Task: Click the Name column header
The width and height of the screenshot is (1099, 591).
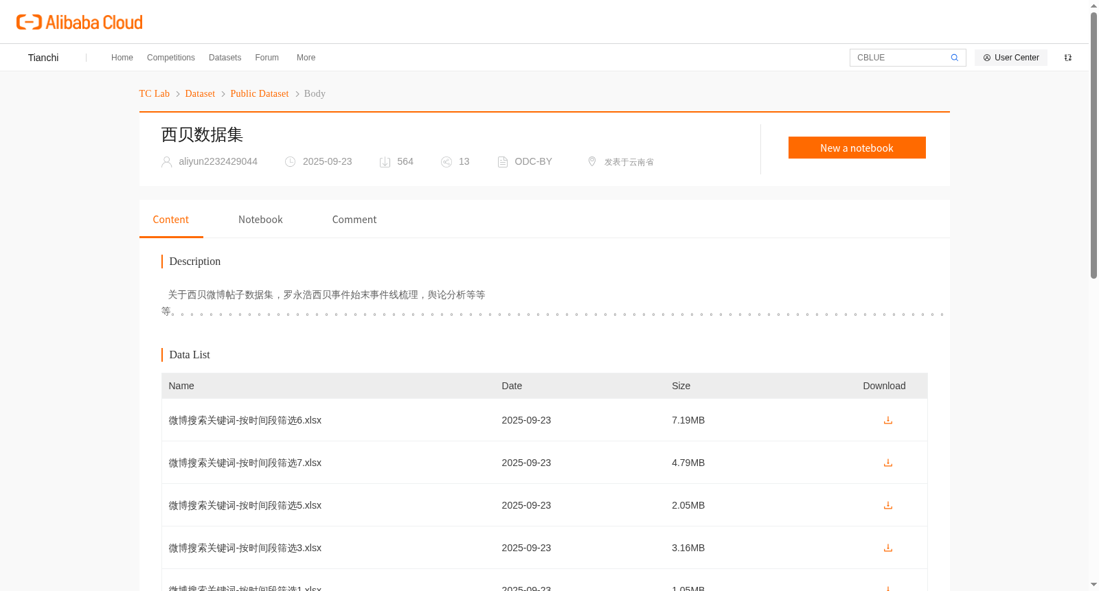Action: pyautogui.click(x=181, y=386)
